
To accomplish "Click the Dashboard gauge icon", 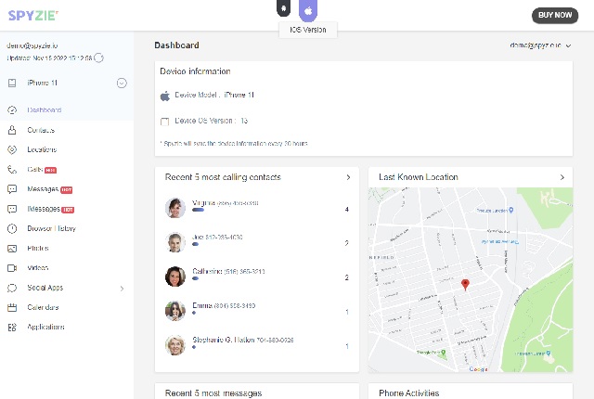I will tap(12, 110).
